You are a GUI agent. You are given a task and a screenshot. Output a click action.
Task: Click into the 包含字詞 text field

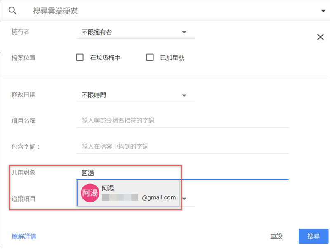182,147
